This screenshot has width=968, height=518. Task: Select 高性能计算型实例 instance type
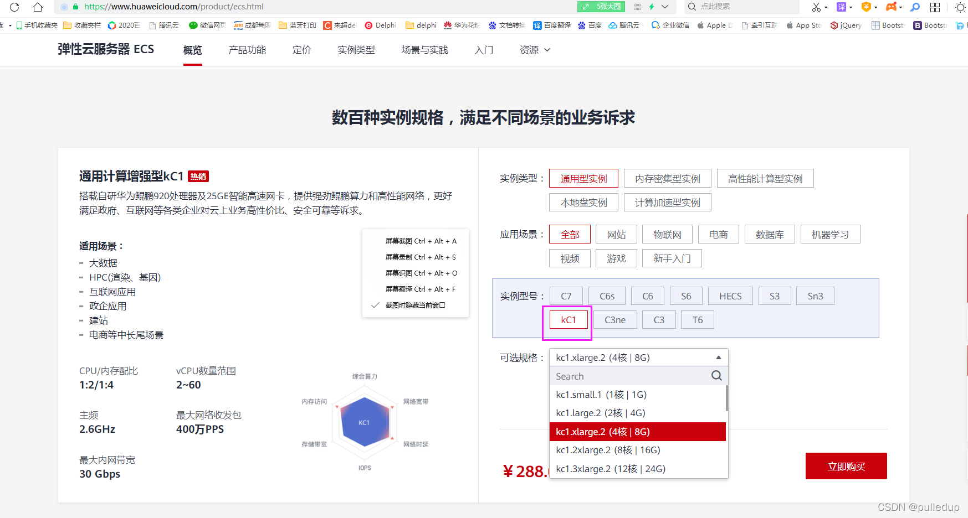(x=765, y=179)
